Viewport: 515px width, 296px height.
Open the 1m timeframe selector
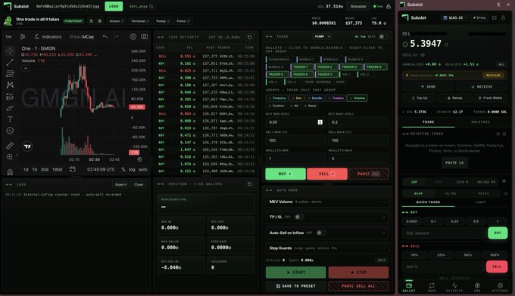tap(8, 37)
